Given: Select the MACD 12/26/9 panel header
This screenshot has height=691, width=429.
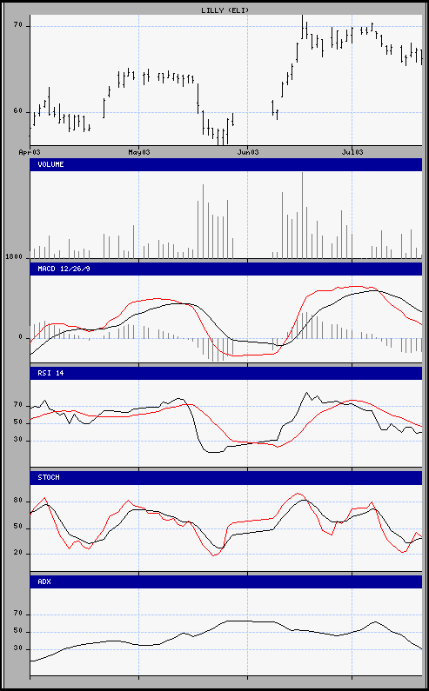Looking at the screenshot, I should coord(226,269).
